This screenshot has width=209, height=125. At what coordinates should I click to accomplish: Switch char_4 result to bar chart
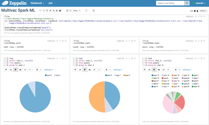149,70
